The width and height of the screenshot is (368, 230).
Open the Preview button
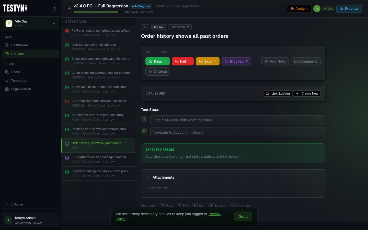pos(349,9)
